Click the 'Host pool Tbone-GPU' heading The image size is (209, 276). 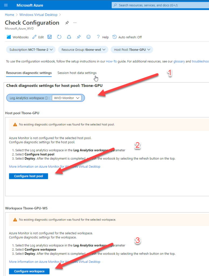coord(22,113)
